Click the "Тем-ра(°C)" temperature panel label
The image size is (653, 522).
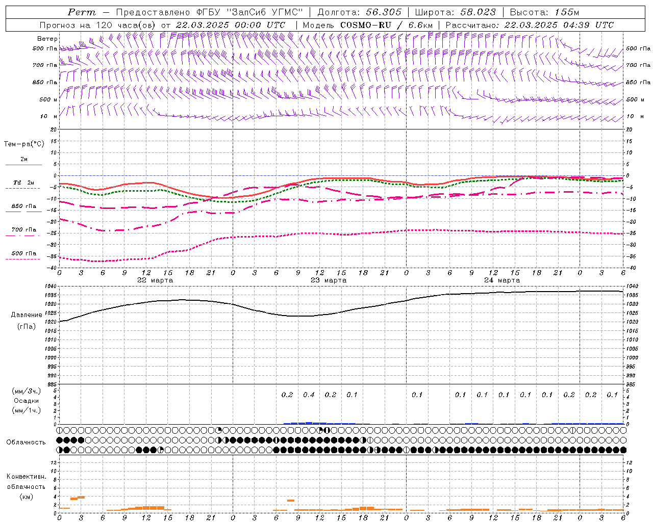tap(24, 144)
